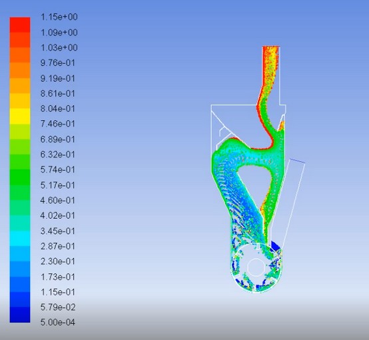Click the hexagonal rotor hub center
This screenshot has height=340, width=369.
256,267
